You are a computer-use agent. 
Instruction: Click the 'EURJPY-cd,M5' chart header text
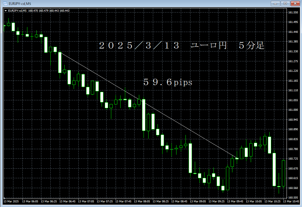pos(17,11)
